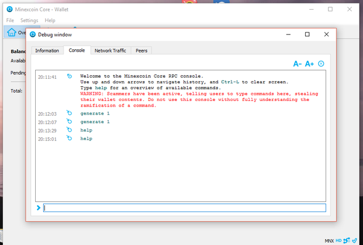Maximize the Debug window
This screenshot has height=245, width=363.
(x=307, y=35)
